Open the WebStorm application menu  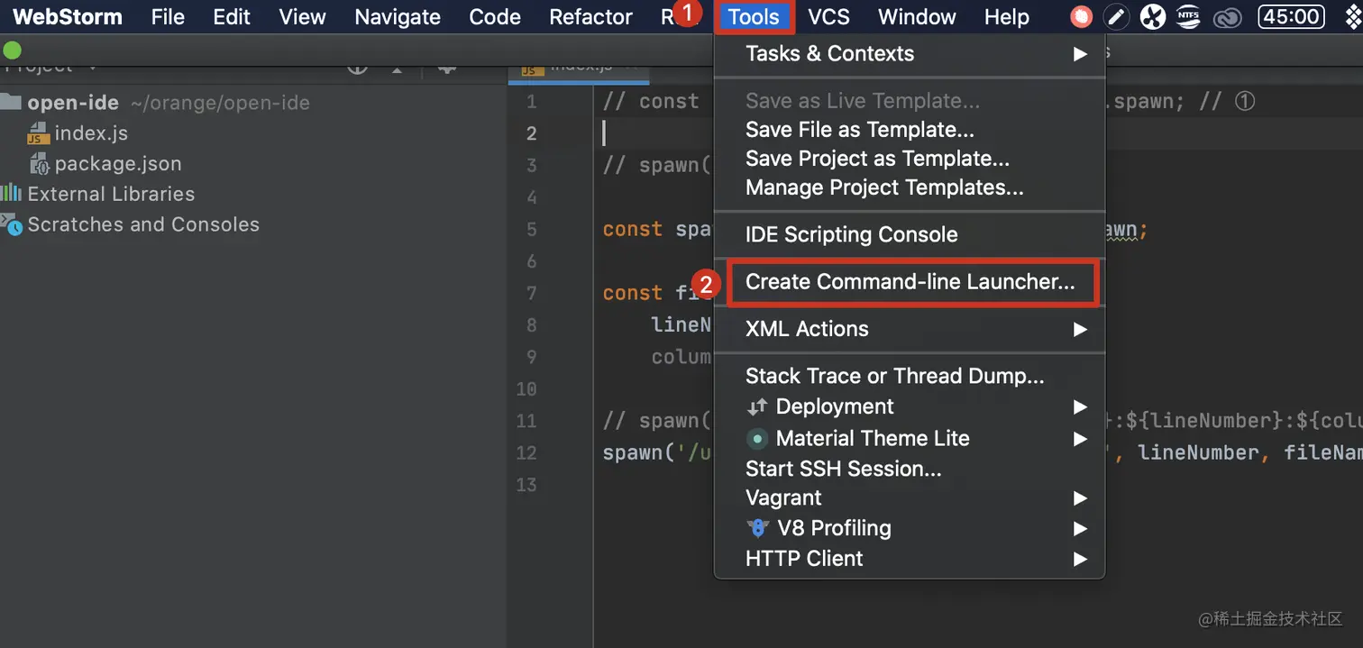[x=67, y=16]
